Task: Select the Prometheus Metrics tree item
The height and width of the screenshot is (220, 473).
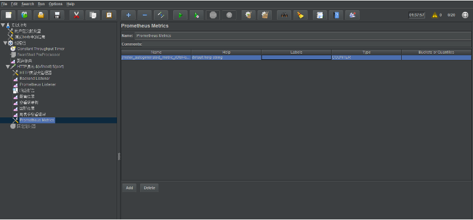Action: pos(37,120)
